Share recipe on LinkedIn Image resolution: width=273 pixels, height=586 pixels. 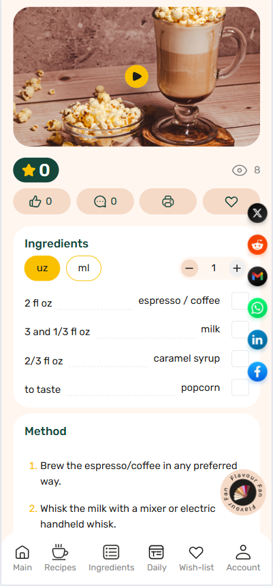(x=257, y=340)
